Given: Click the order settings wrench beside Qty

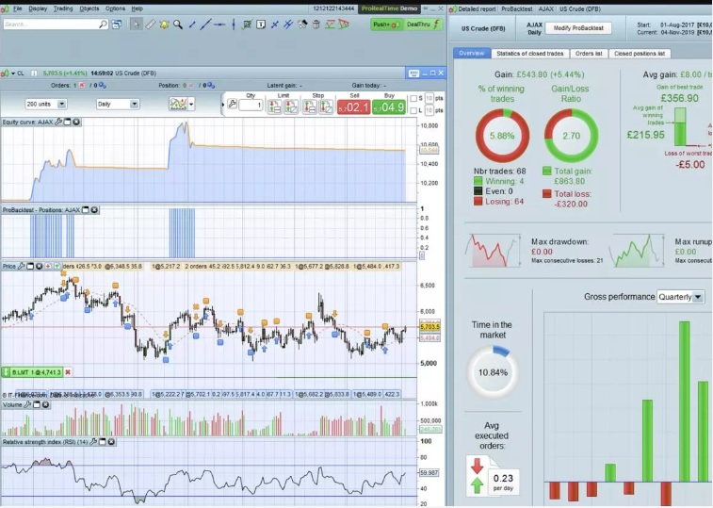Looking at the screenshot, I should [x=232, y=105].
